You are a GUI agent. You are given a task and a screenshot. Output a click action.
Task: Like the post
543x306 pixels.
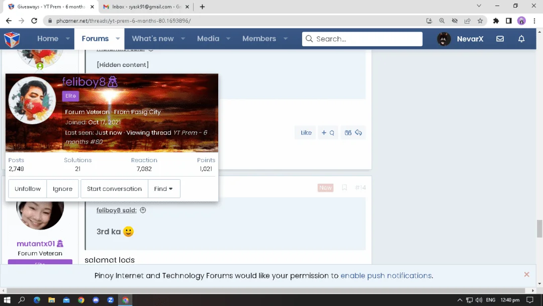click(x=306, y=133)
